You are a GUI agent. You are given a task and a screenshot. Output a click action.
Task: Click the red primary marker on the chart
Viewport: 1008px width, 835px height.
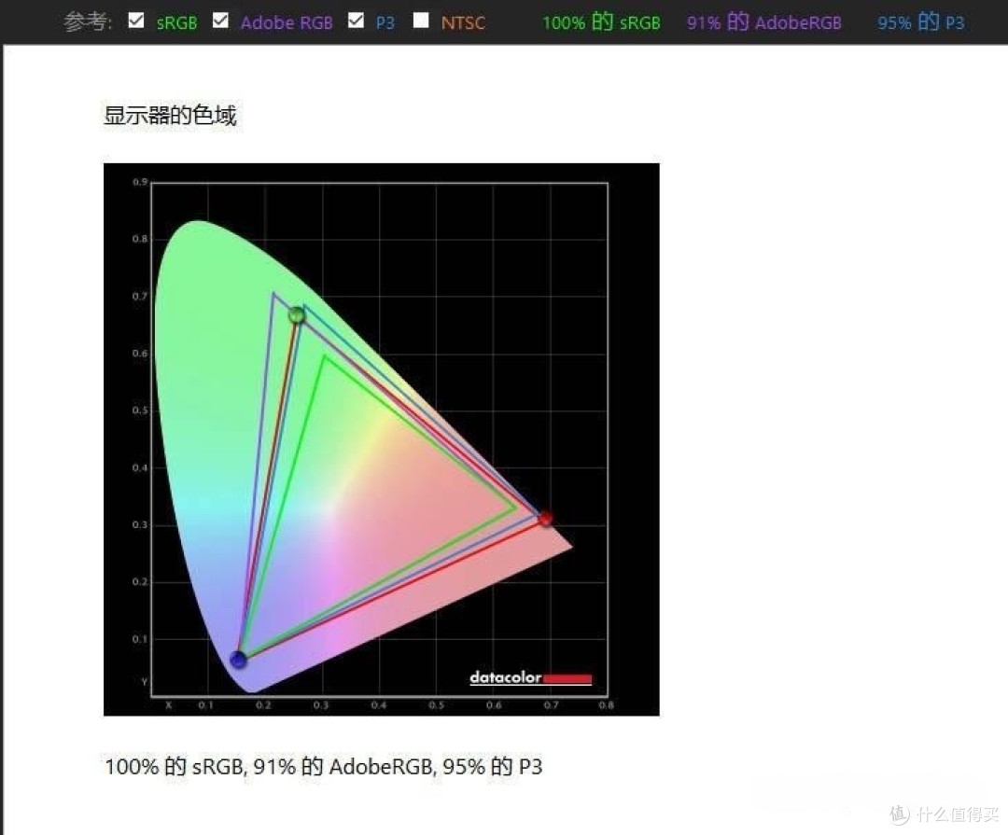pos(545,518)
